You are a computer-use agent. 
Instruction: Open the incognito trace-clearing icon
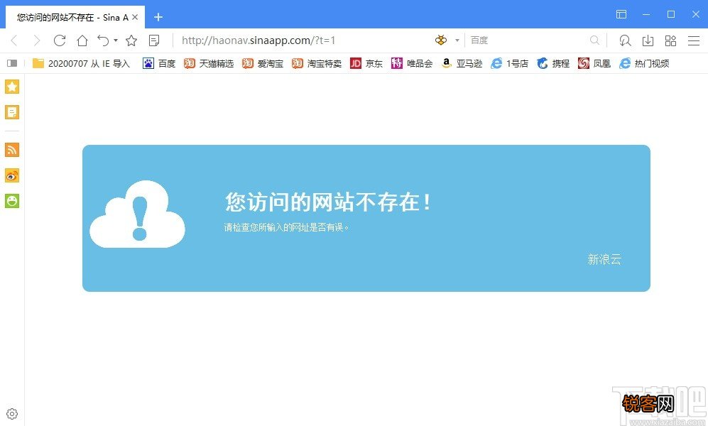click(625, 40)
